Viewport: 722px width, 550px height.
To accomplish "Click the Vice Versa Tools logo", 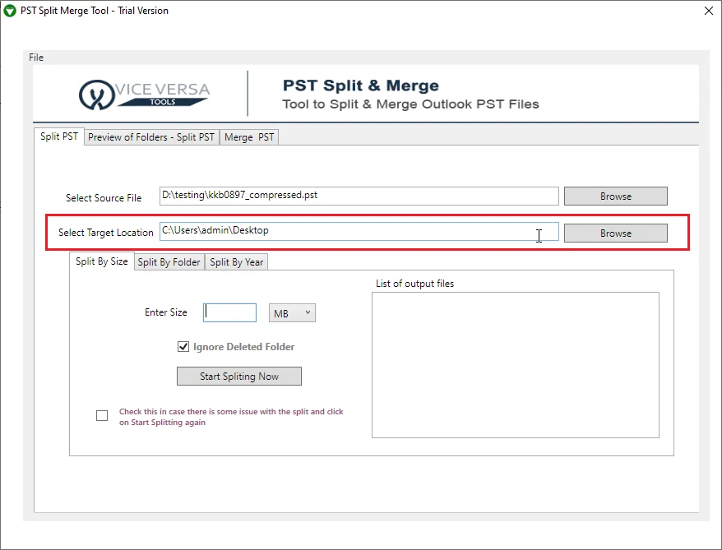I will click(144, 95).
